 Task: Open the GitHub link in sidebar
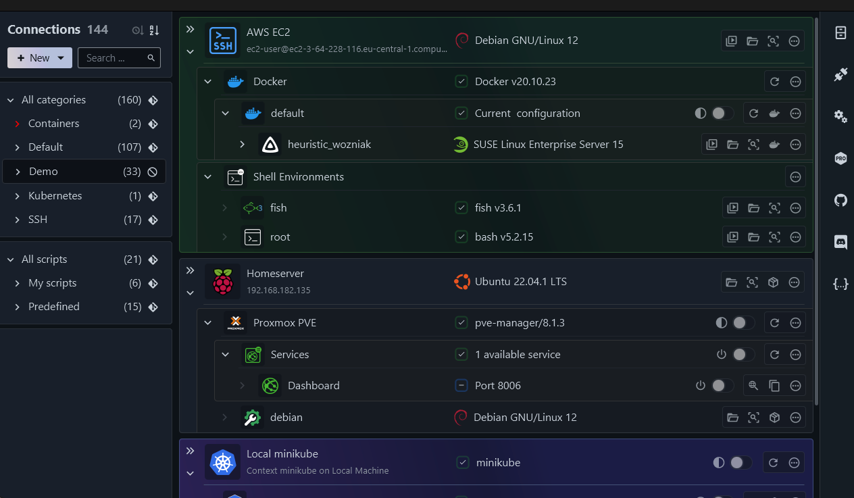coord(840,200)
